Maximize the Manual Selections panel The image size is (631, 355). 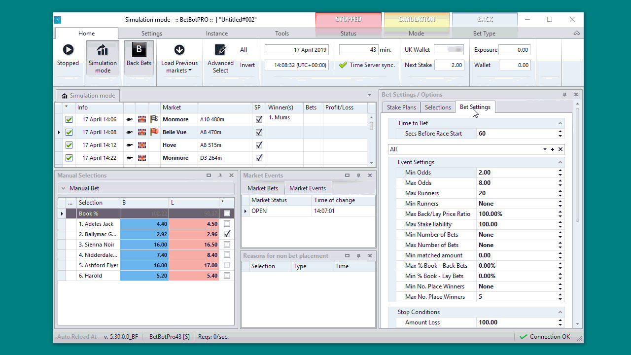[209, 176]
